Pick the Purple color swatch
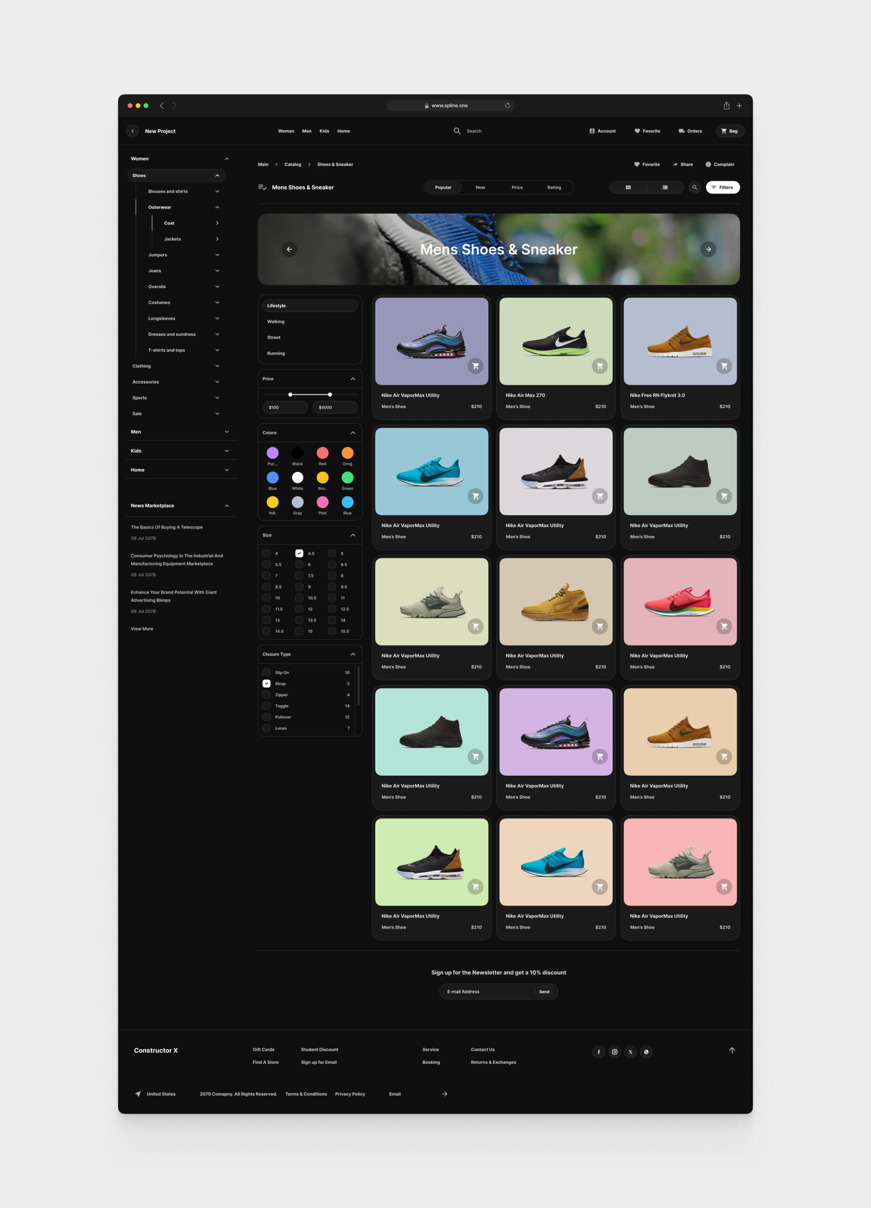 pos(273,453)
